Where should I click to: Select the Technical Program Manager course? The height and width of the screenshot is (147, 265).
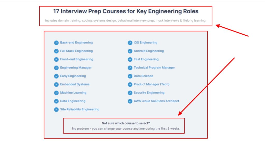click(x=154, y=67)
